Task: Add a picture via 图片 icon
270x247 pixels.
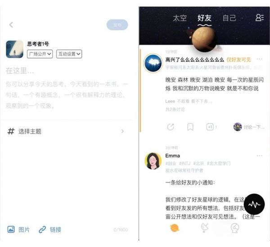Action: (11, 229)
